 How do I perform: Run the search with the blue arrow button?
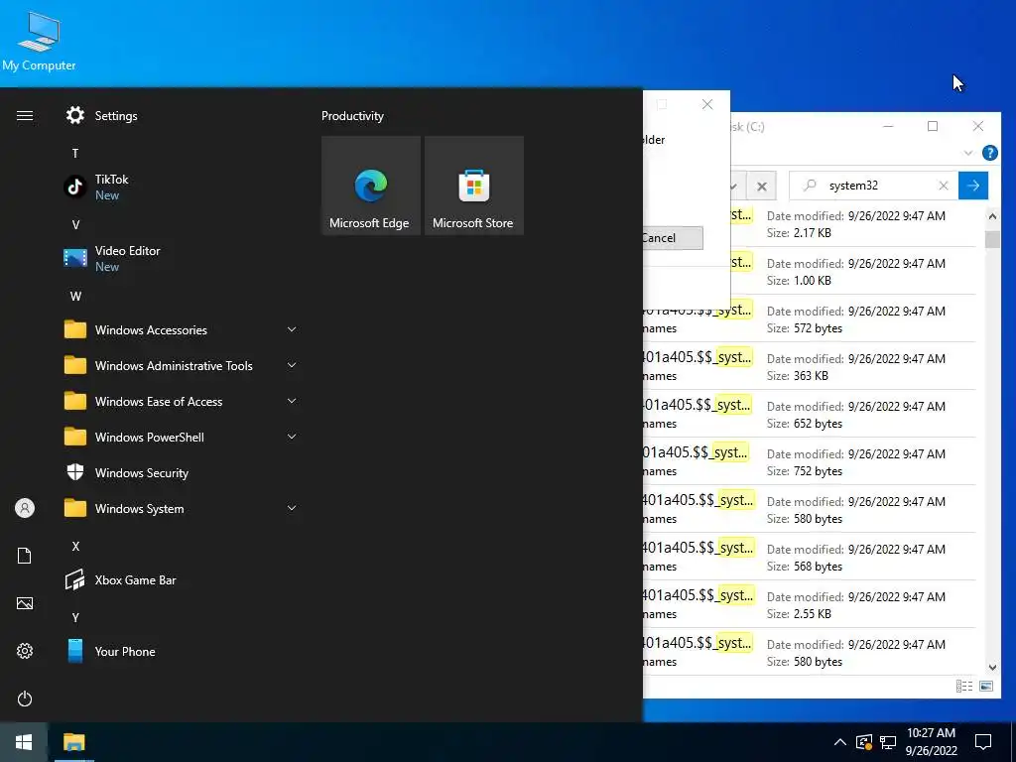point(972,186)
